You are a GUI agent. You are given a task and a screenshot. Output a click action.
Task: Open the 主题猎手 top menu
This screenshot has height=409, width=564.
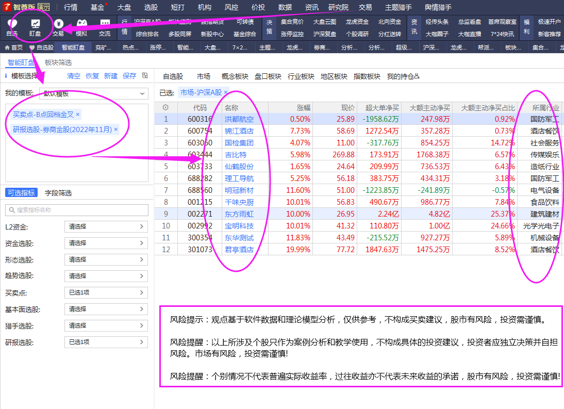click(398, 7)
